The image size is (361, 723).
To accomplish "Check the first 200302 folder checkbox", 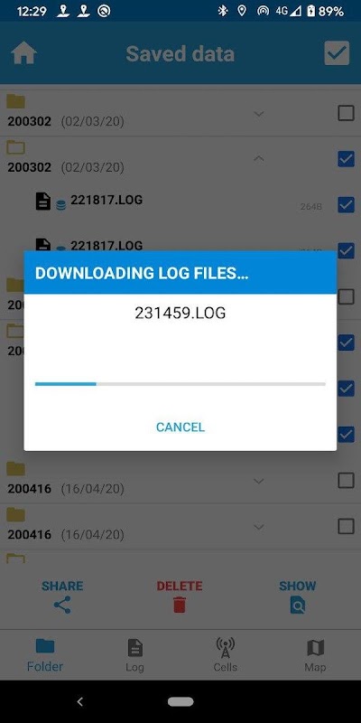I will [346, 113].
